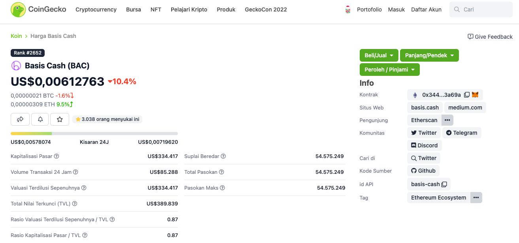The width and height of the screenshot is (519, 243).
Task: Click info icon beside Kapitalisasi Pasar
Action: pyautogui.click(x=57, y=156)
